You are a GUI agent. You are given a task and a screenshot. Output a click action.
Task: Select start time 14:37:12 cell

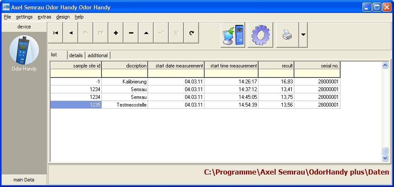pos(231,89)
